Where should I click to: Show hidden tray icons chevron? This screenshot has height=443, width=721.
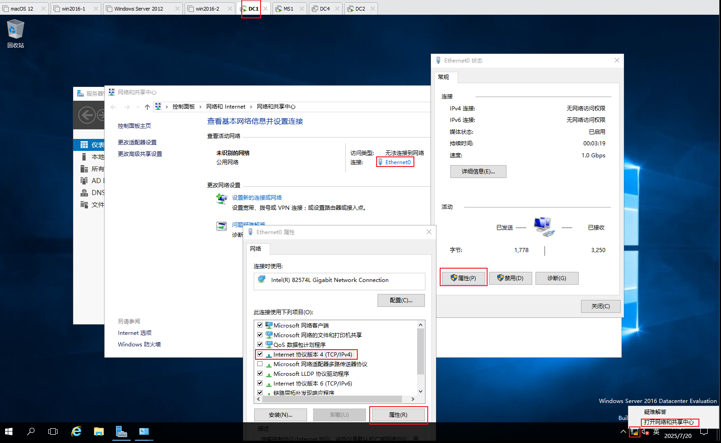623,432
